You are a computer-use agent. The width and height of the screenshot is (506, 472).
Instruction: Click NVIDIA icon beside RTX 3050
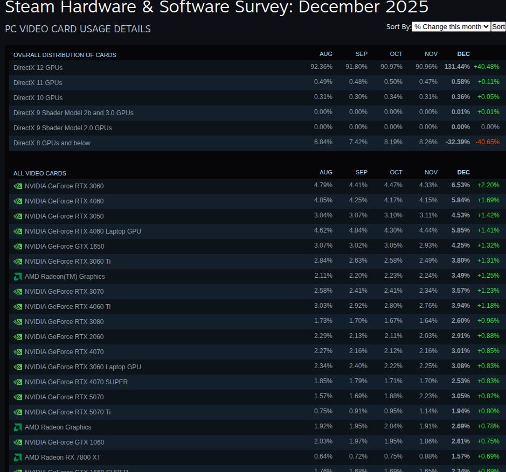18,216
